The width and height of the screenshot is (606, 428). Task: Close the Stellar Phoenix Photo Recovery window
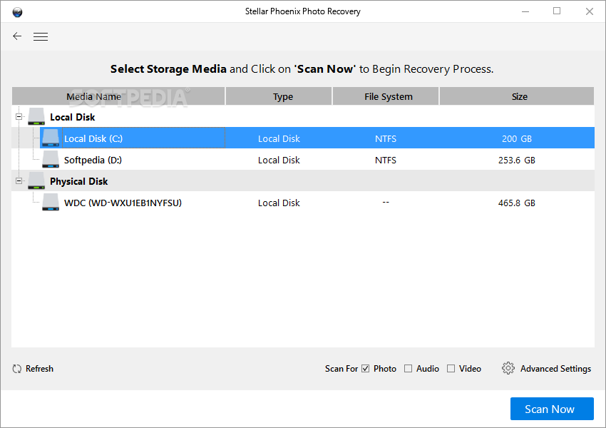click(x=590, y=11)
